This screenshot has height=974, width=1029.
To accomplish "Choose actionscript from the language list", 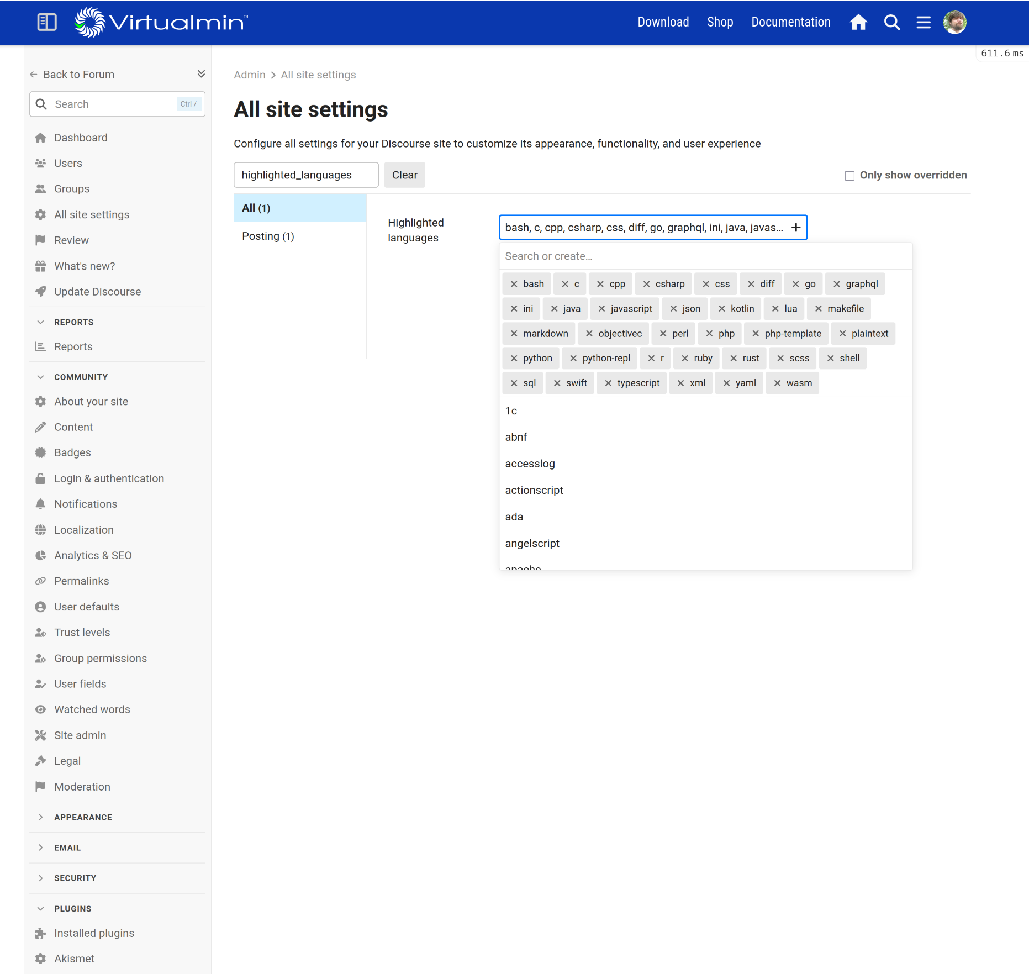I will point(534,490).
